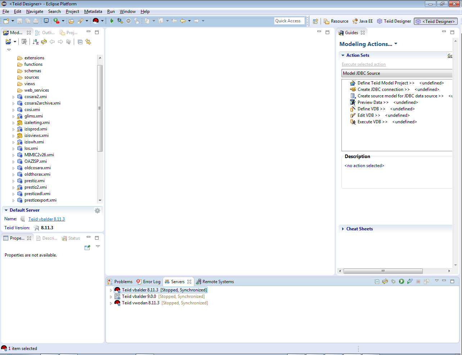Click the New wizard icon in toolbar
This screenshot has width=462, height=355.
pos(6,21)
